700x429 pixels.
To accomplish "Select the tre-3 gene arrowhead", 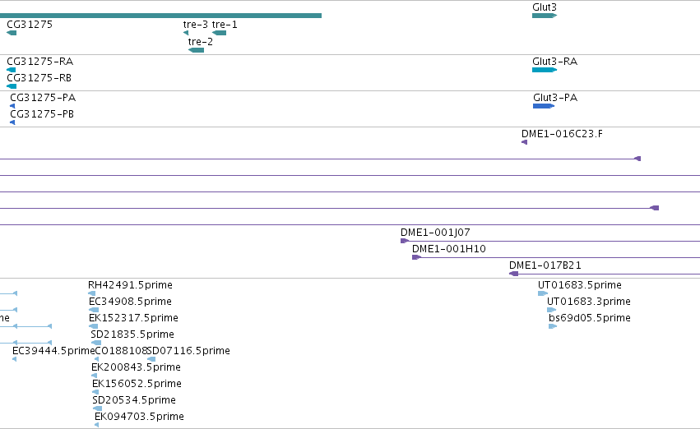I will 186,33.
